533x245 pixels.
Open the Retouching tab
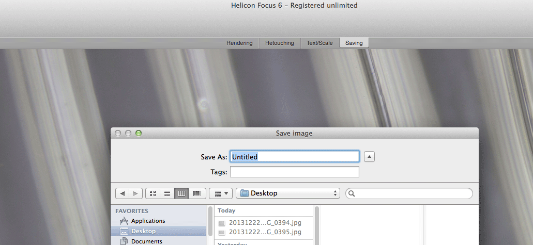(280, 43)
